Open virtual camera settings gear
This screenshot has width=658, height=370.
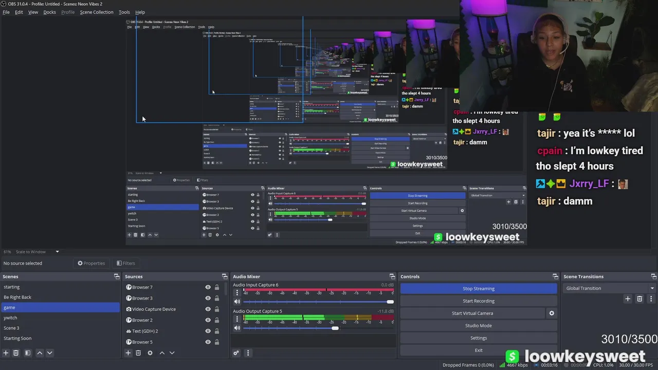coord(552,313)
